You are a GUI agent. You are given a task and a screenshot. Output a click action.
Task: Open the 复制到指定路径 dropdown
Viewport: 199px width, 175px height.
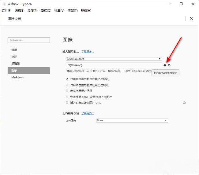coord(114,59)
